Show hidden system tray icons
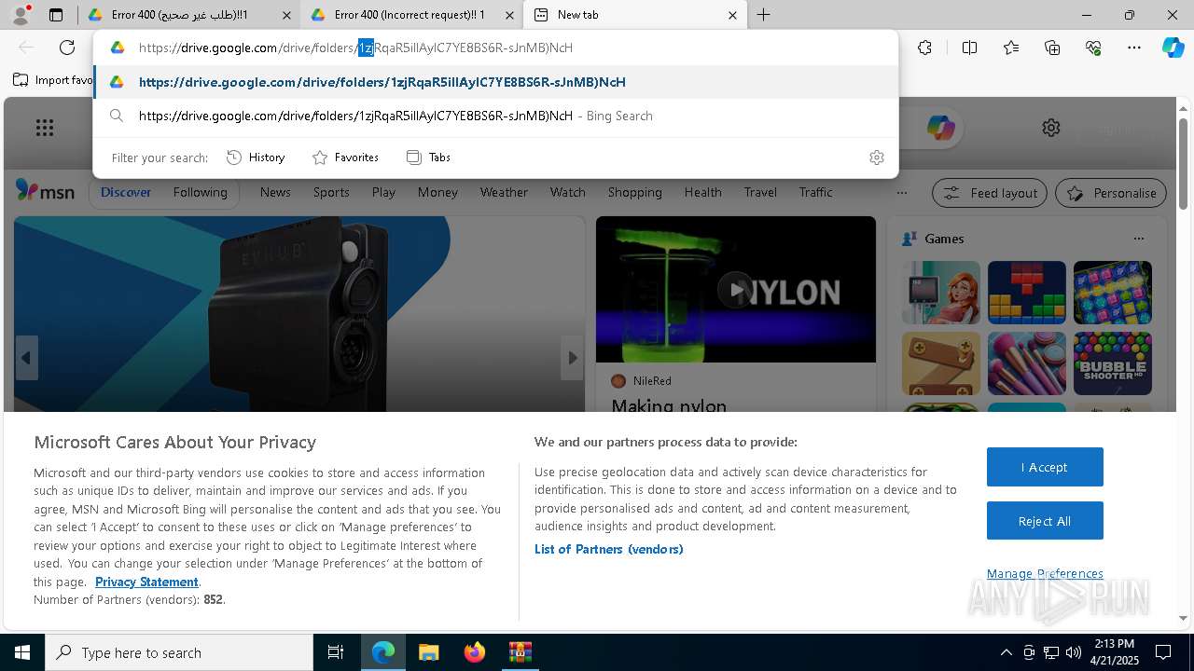Viewport: 1194px width, 671px height. [1006, 652]
